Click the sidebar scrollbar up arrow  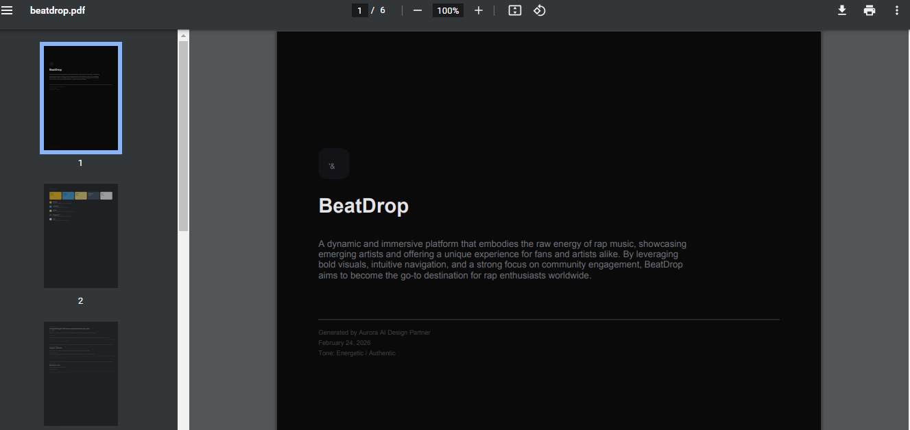(x=183, y=35)
